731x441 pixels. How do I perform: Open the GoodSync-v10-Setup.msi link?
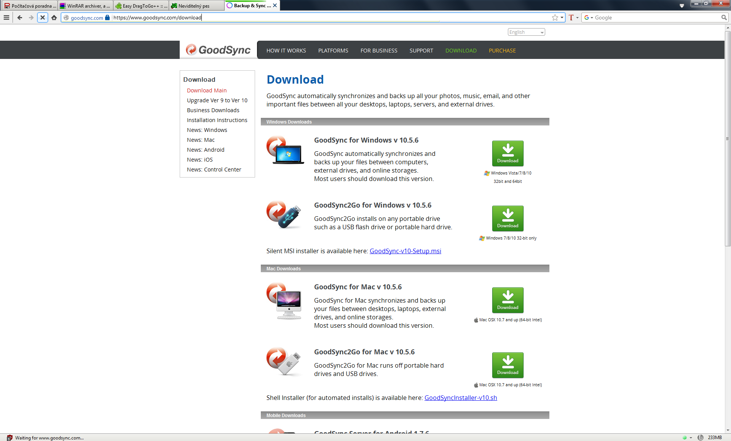click(x=405, y=251)
